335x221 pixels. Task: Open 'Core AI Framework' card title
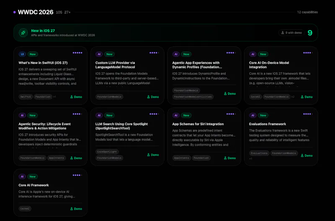point(33,185)
